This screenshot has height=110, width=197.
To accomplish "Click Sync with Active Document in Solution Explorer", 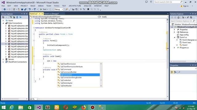I will click(x=188, y=17).
